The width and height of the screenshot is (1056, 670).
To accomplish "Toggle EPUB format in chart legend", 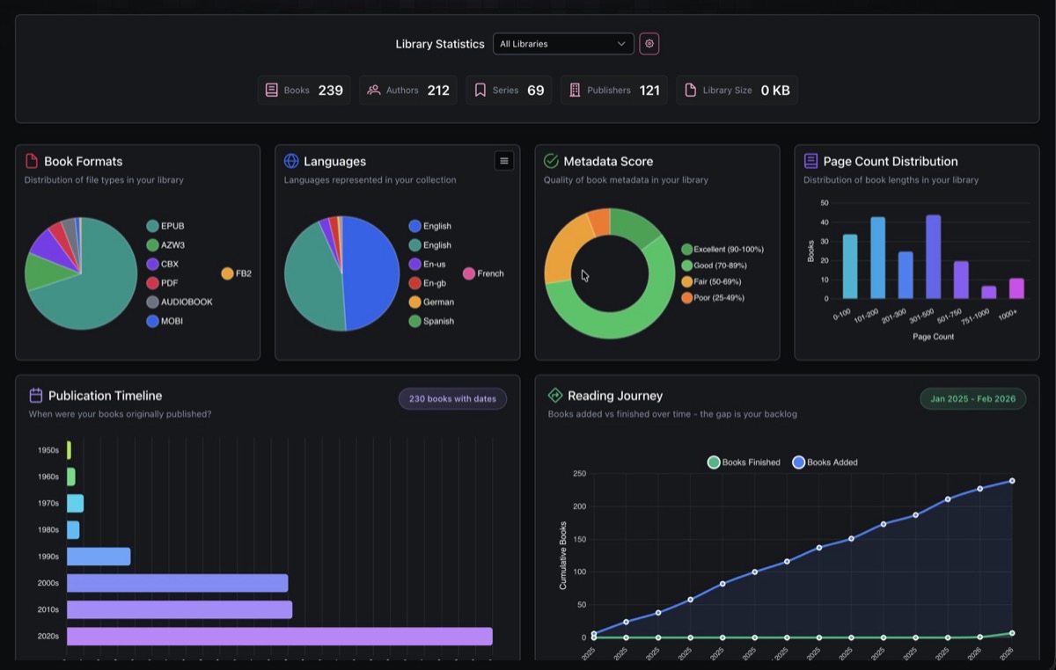I will coord(165,226).
